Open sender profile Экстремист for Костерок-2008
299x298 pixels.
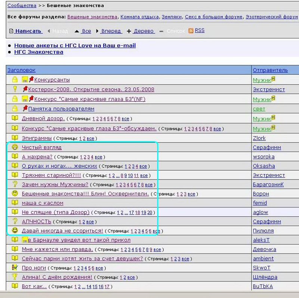(268, 89)
